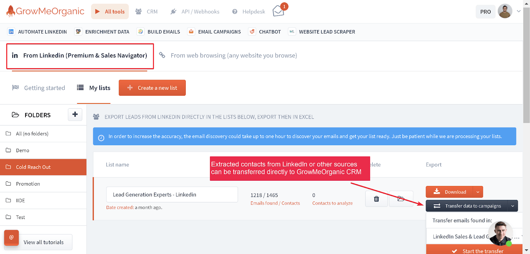Open the Chatbot tool
Image resolution: width=530 pixels, height=254 pixels.
pos(265,32)
